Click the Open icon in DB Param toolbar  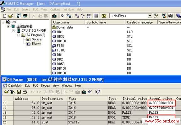(7, 92)
